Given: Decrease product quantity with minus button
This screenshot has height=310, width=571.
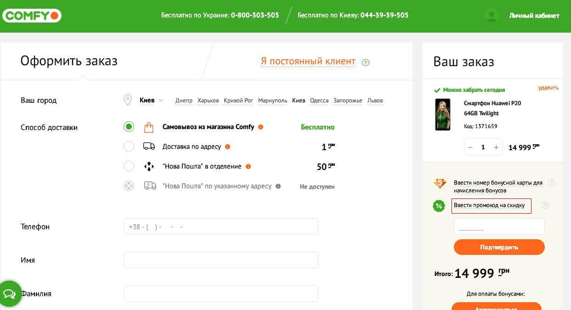Looking at the screenshot, I should [x=470, y=147].
